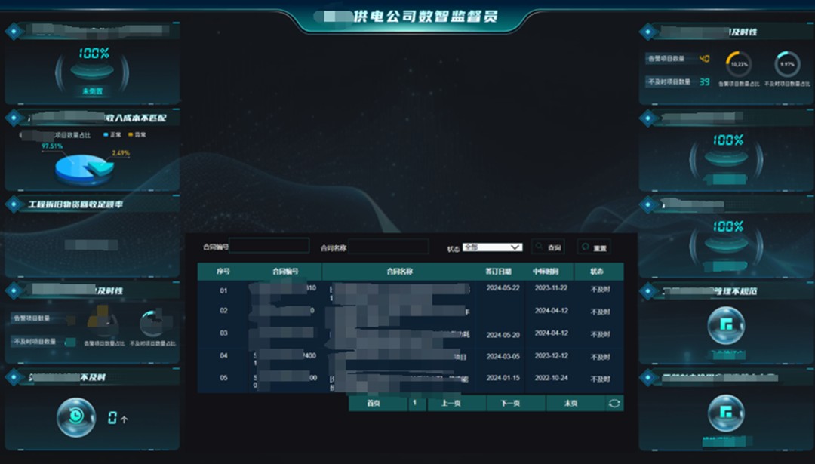Focus the 合同编号 input field

point(269,246)
